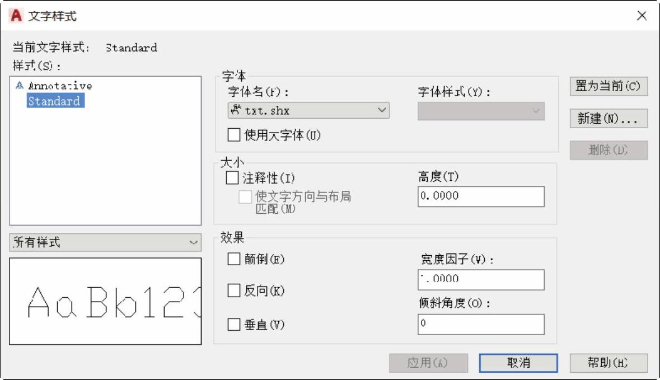
Task: Tick the 垂直 checkbox
Action: click(234, 325)
